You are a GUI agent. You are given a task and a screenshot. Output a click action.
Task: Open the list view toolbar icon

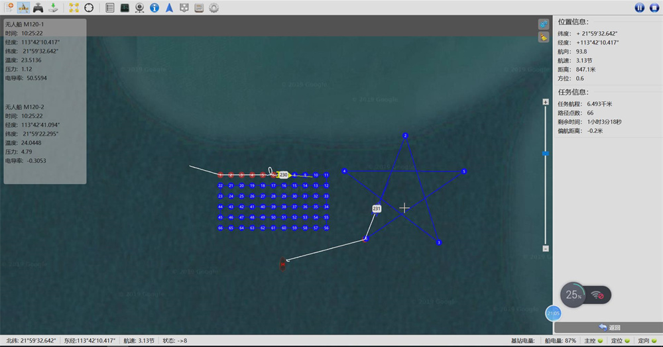[110, 7]
